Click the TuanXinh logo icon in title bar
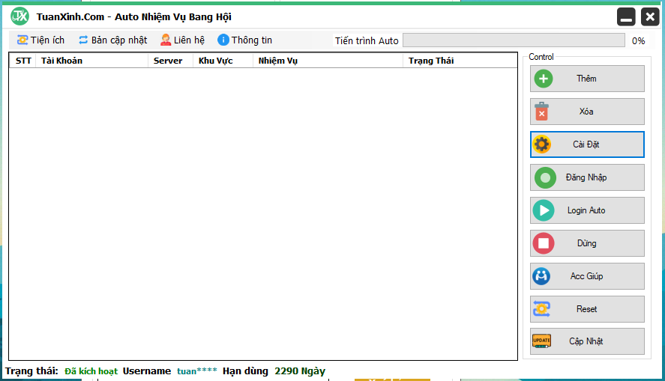This screenshot has width=665, height=381. point(19,16)
